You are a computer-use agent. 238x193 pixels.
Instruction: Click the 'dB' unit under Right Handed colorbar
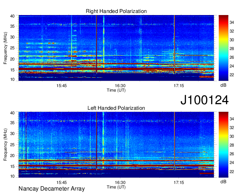coord(223,85)
